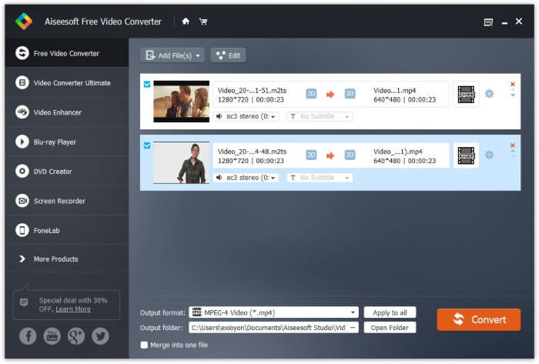Uncheck the Video_20-...4-48.m2ts file checkbox
The width and height of the screenshot is (539, 364).
147,145
